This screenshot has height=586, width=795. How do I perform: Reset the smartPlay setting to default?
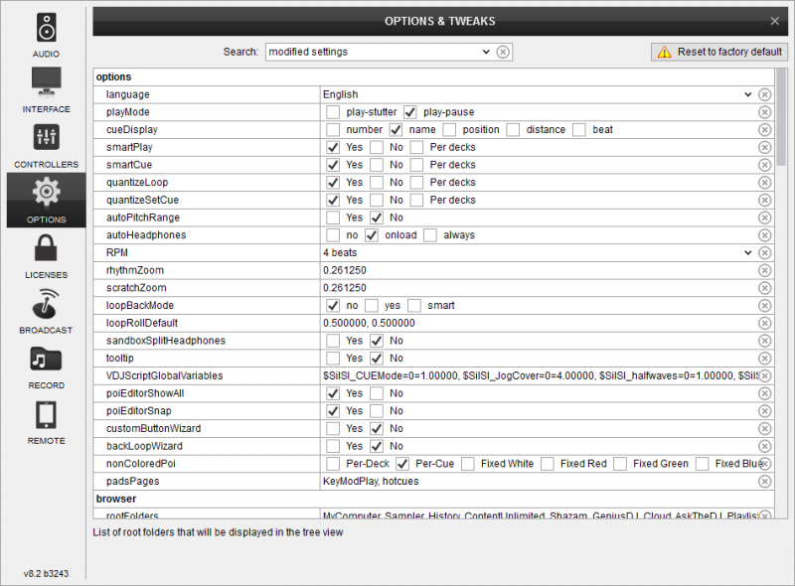point(764,148)
